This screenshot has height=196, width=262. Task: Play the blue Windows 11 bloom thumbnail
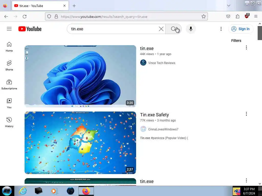click(80, 76)
